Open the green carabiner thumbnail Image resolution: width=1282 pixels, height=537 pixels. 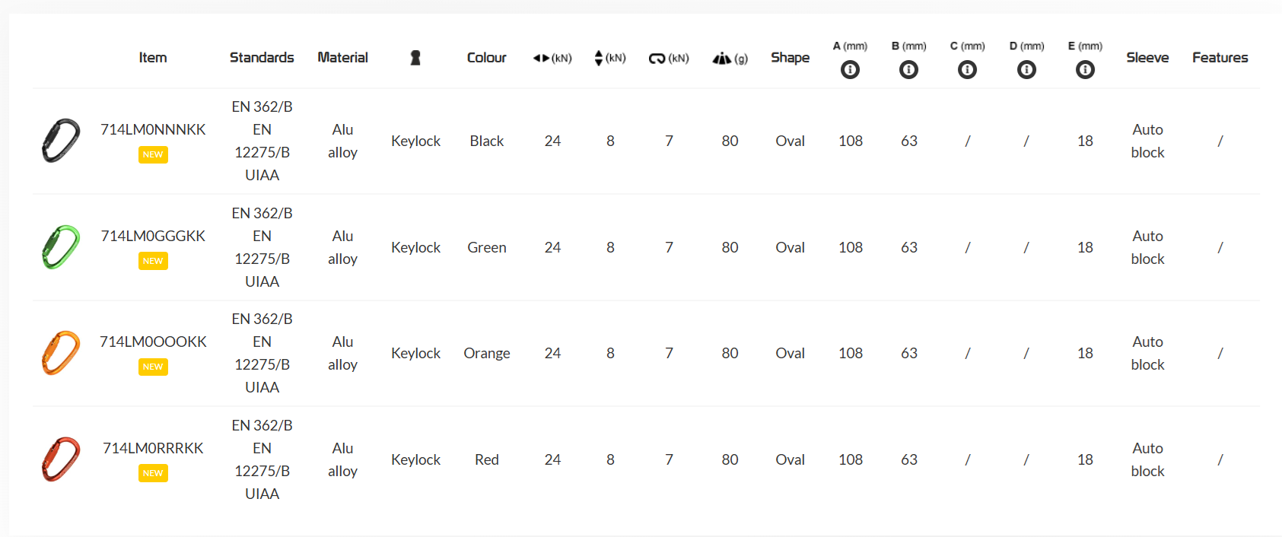(x=61, y=247)
